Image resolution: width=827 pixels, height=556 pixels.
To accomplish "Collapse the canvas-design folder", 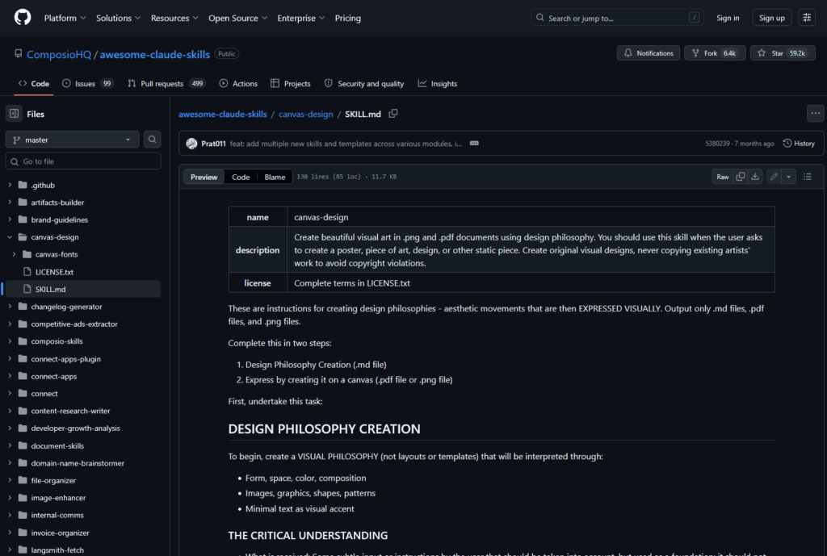I will click(10, 237).
